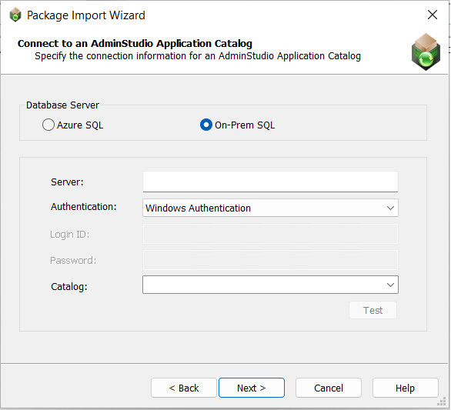
Task: Select the Azure SQL radio button
Action: click(48, 125)
